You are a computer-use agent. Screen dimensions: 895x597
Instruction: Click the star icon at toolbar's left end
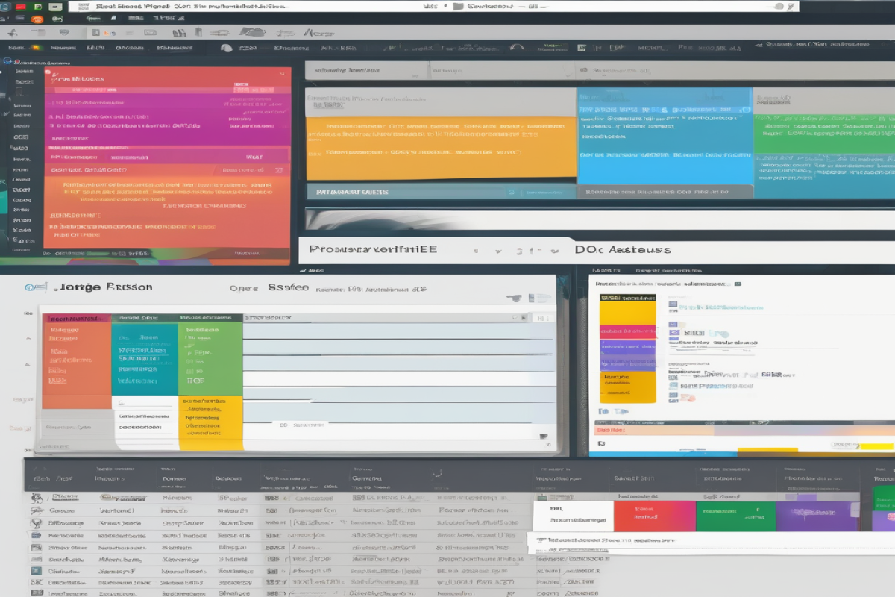(x=14, y=33)
